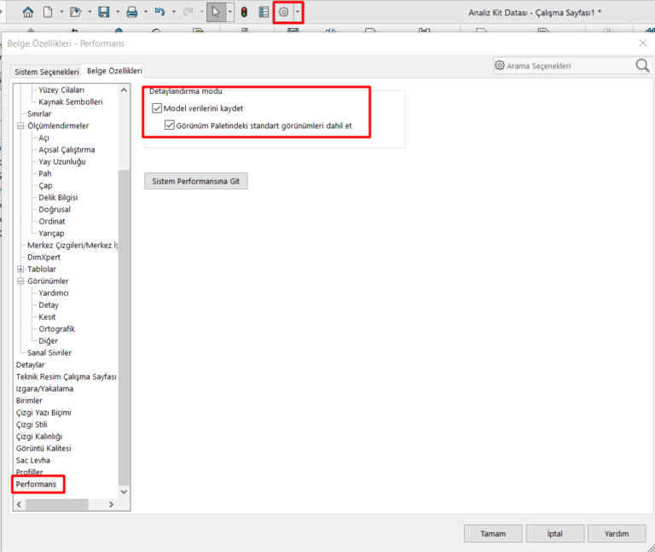The image size is (655, 552).
Task: Collapse the Ölçümlendirmeler tree node
Action: tap(20, 125)
